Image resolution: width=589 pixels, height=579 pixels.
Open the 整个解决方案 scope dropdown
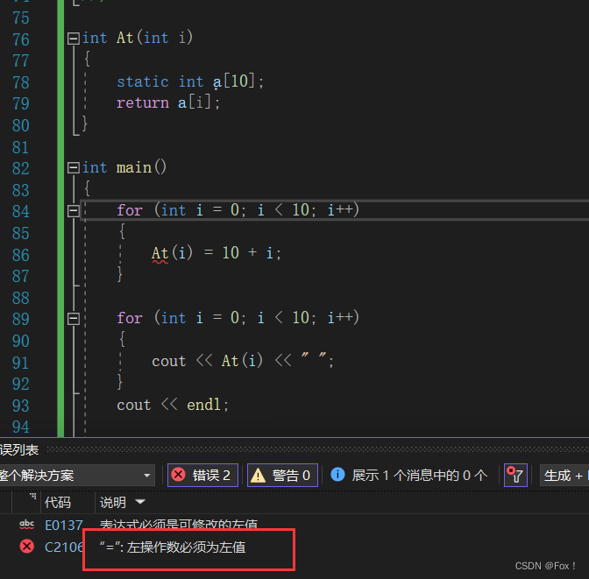click(76, 476)
